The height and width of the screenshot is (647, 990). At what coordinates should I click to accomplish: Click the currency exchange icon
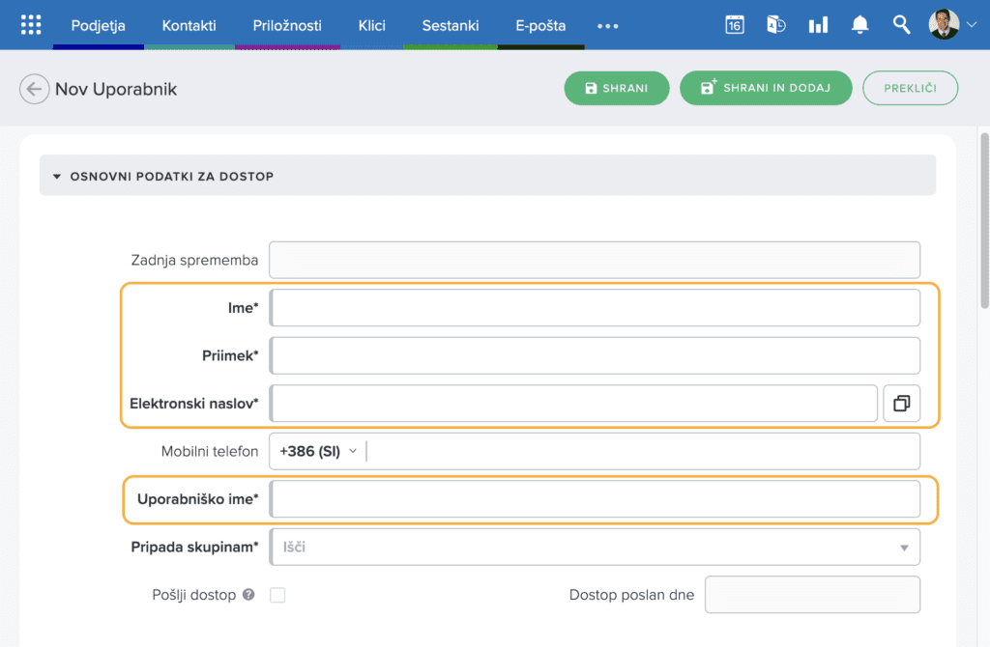coord(776,25)
